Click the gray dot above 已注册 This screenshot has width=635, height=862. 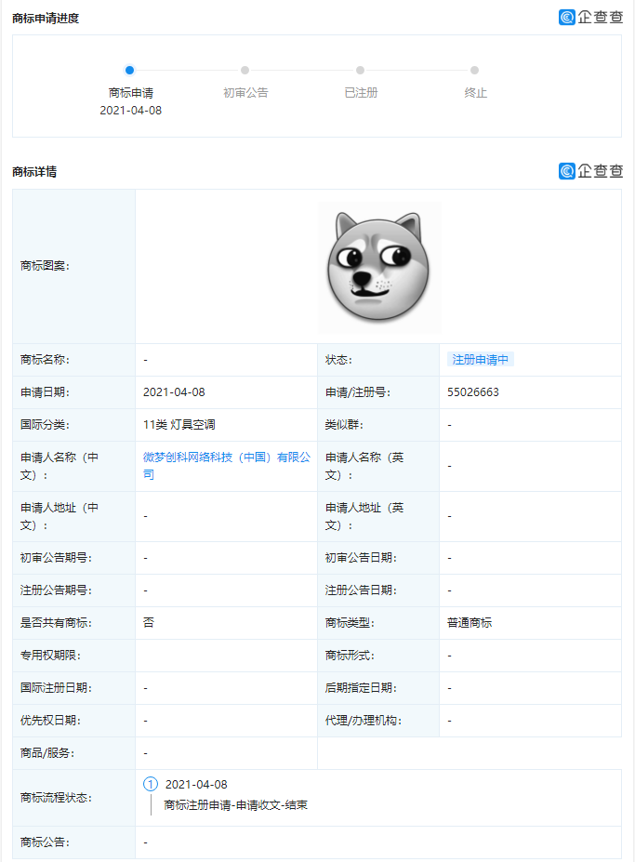pos(360,70)
